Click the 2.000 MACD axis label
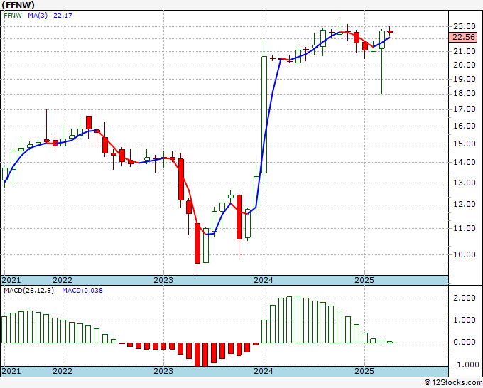Viewport: 483px width, 388px height. [x=464, y=298]
